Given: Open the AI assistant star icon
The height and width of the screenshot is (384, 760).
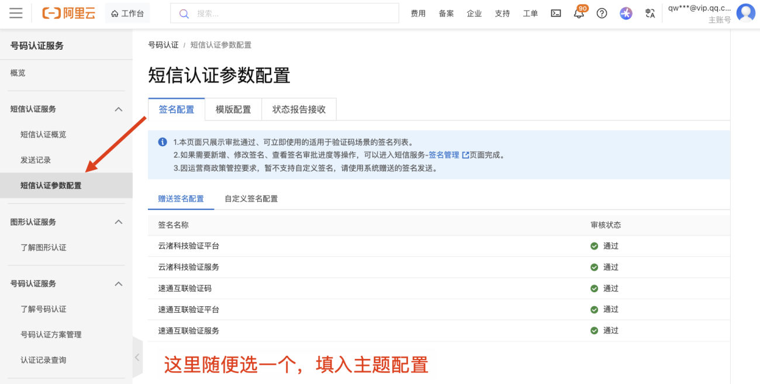Looking at the screenshot, I should (626, 13).
